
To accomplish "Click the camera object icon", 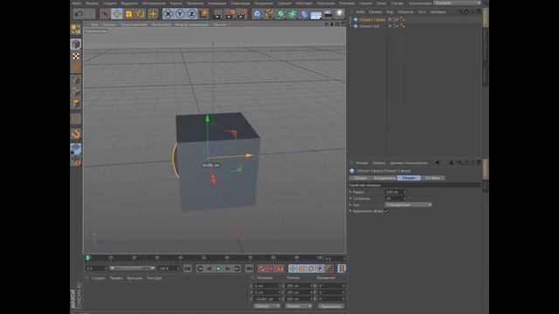I will tap(328, 14).
